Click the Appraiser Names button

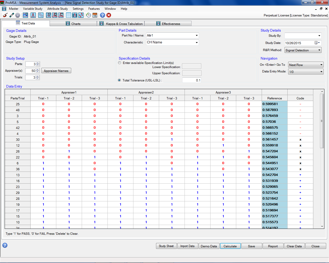pyautogui.click(x=56, y=71)
